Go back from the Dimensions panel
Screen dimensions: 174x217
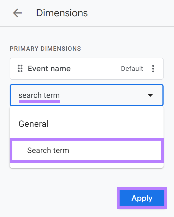(17, 13)
